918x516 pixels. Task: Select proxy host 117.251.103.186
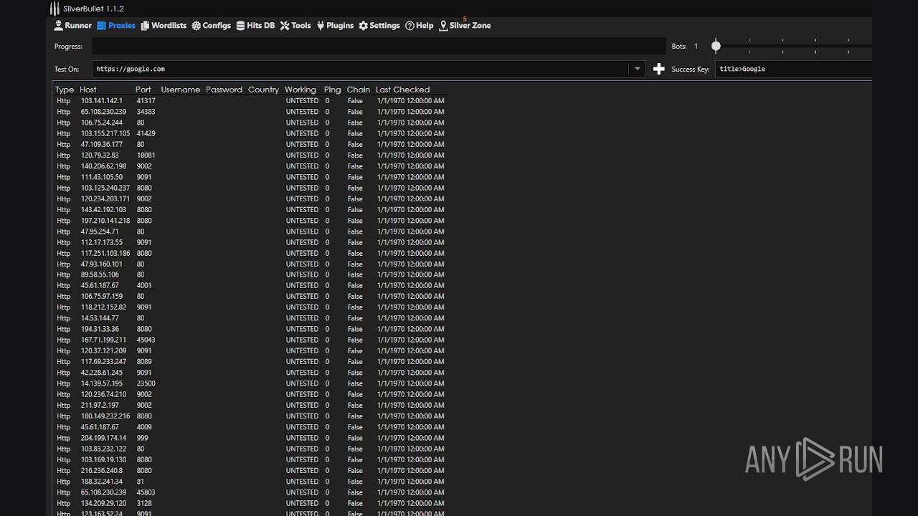(105, 253)
